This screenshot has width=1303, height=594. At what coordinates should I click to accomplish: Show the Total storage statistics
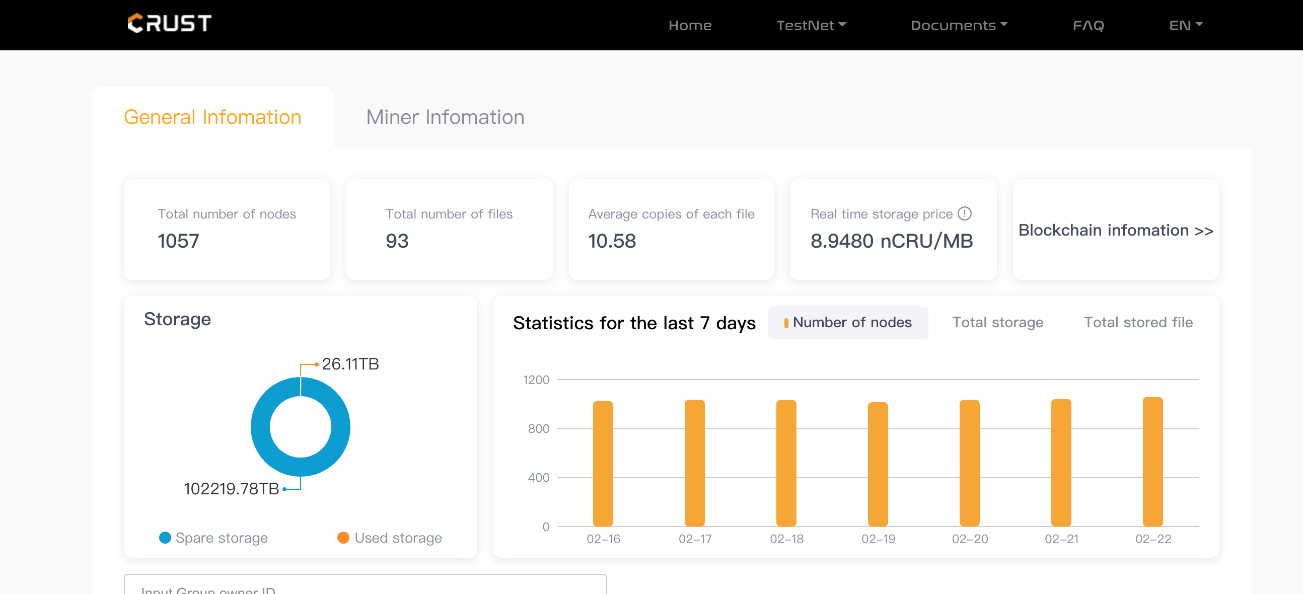click(x=997, y=323)
